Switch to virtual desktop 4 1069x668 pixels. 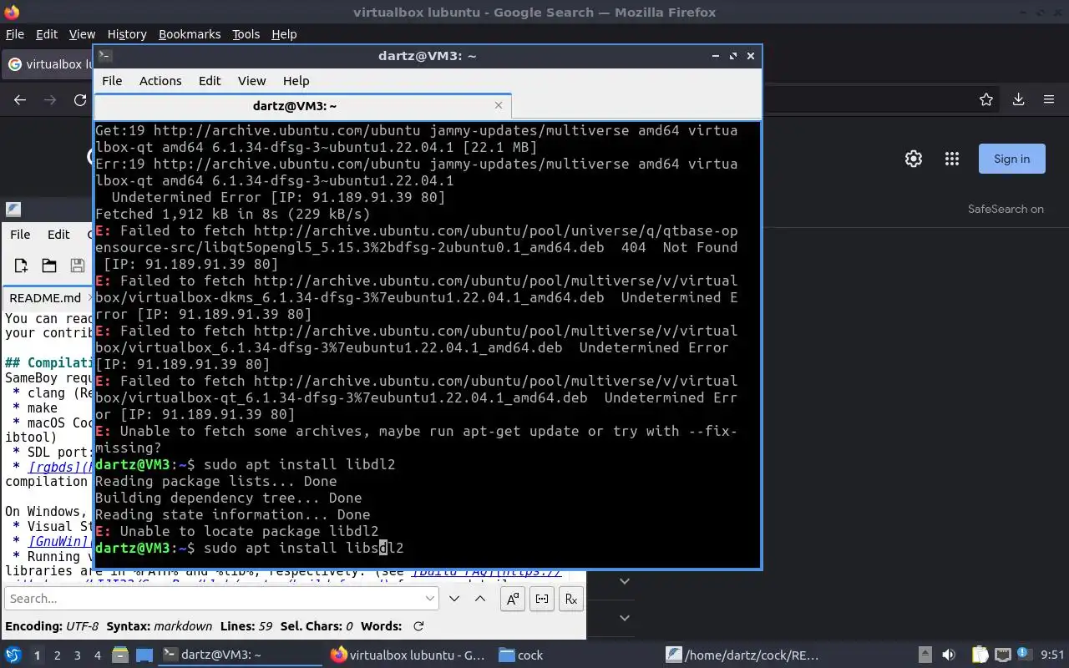pos(98,655)
